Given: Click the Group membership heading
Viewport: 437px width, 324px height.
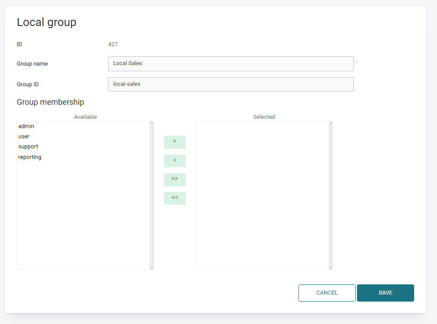Looking at the screenshot, I should [x=51, y=102].
